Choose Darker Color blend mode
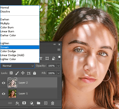The width and height of the screenshot is (119, 109). 20,35
